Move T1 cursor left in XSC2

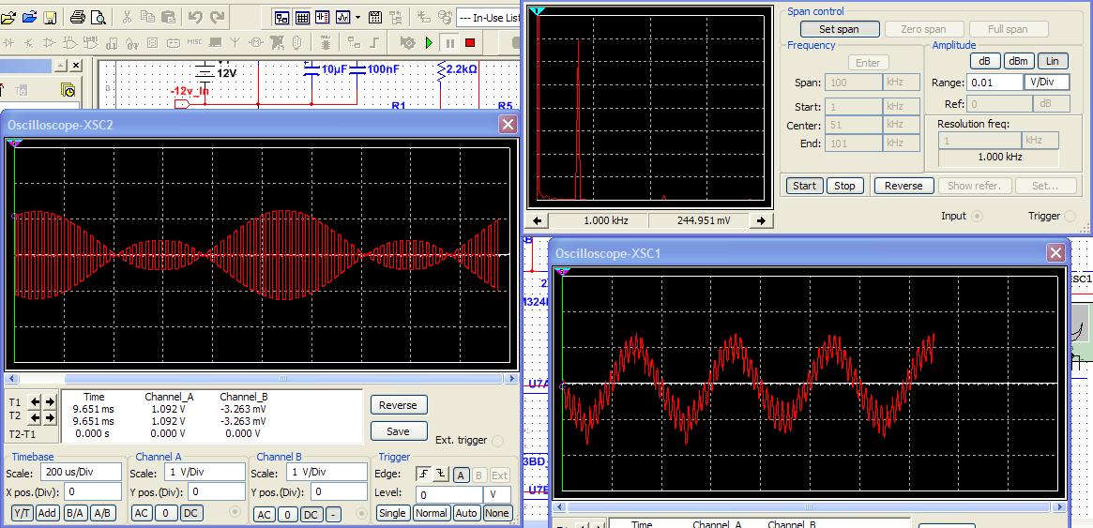[34, 402]
